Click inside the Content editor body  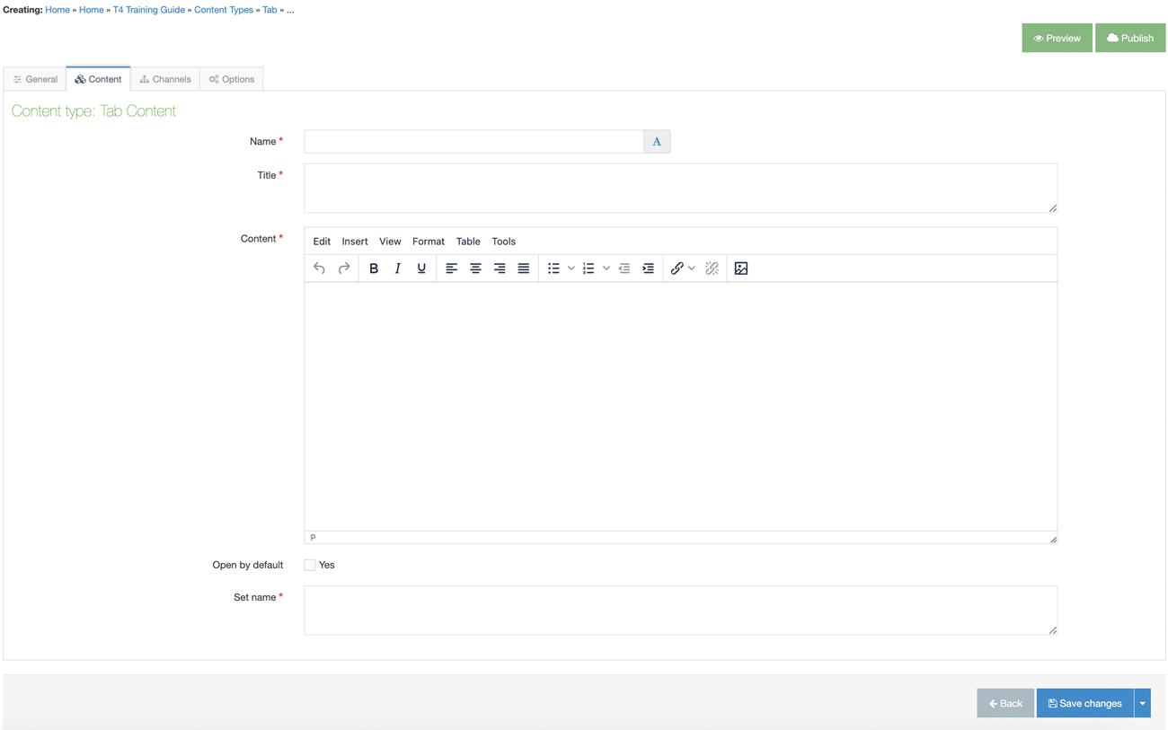[681, 407]
